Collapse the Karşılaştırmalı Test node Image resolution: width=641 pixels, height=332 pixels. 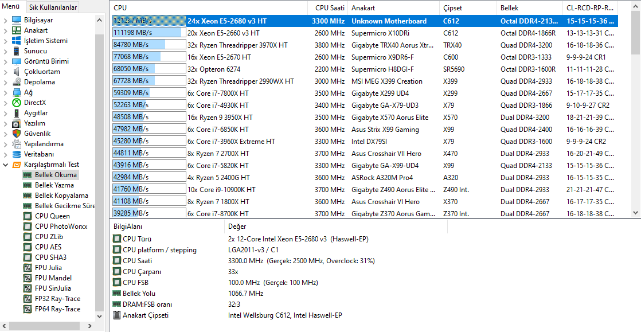5,165
